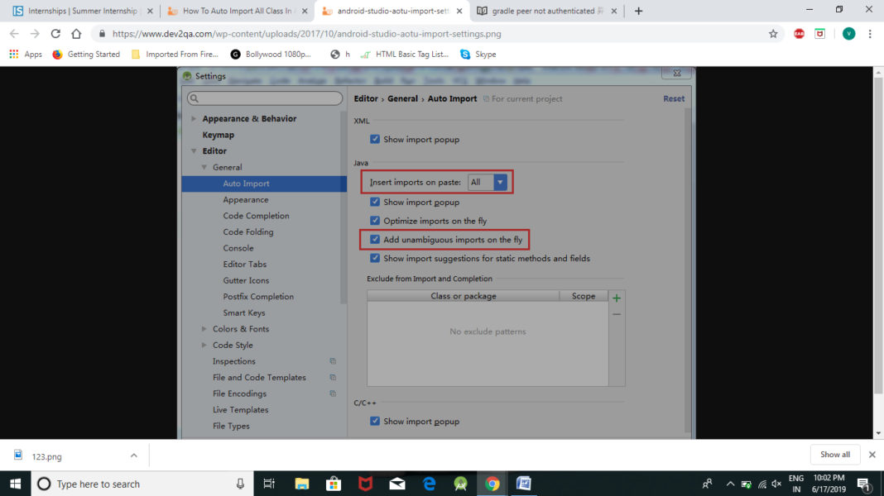
Task: Uncheck Optimize imports on the fly
Action: click(x=375, y=221)
